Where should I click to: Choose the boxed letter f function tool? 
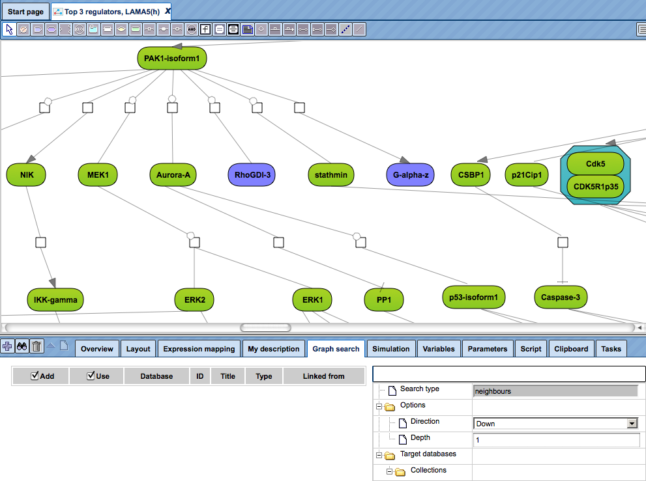(205, 30)
